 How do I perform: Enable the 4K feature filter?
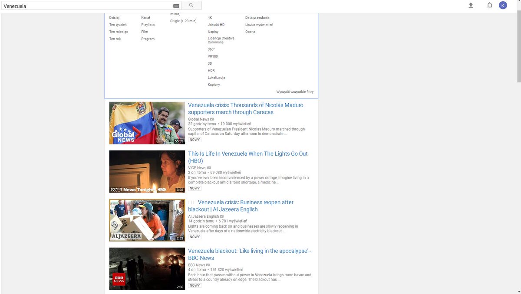[x=210, y=18]
